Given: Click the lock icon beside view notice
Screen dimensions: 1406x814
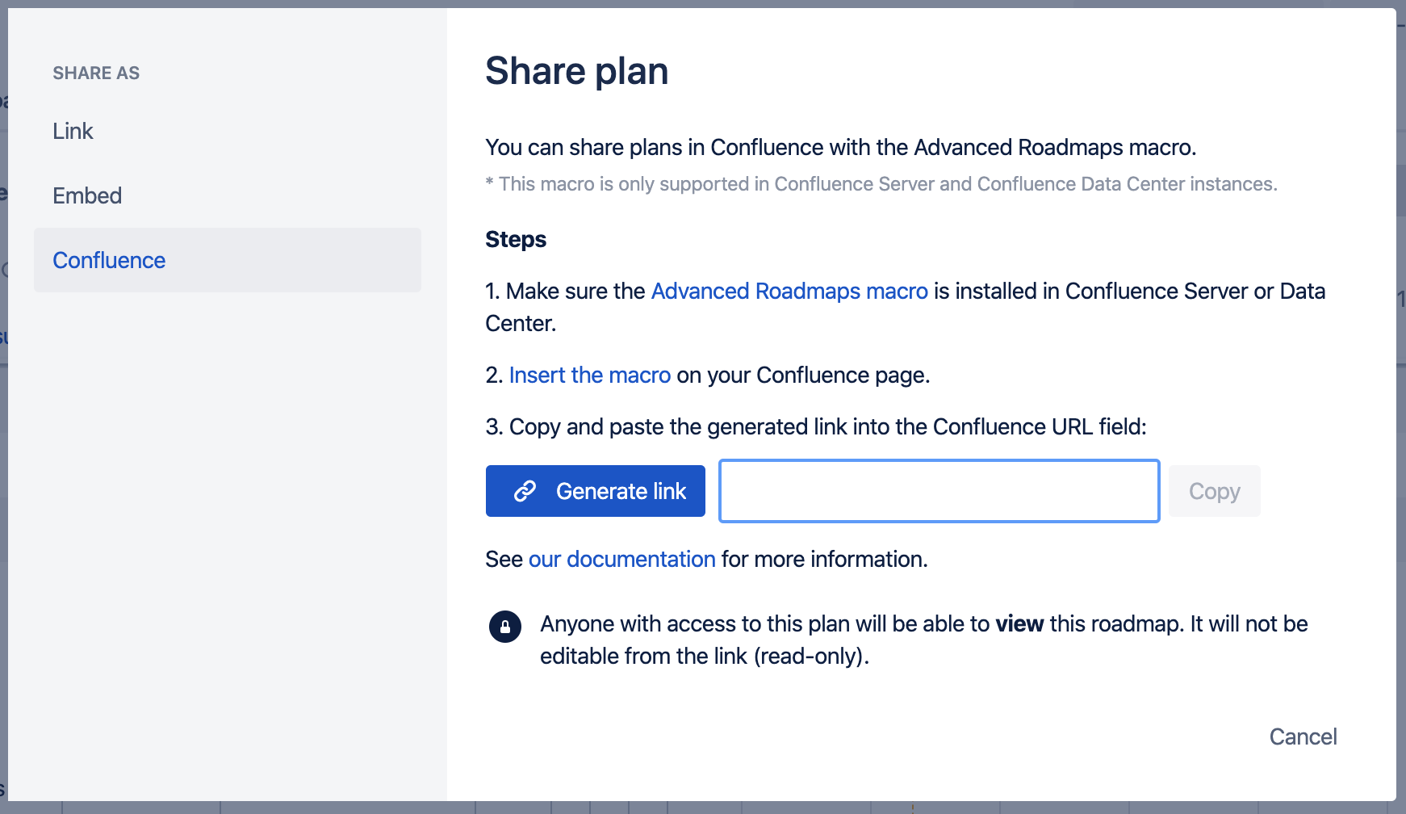Looking at the screenshot, I should 505,627.
